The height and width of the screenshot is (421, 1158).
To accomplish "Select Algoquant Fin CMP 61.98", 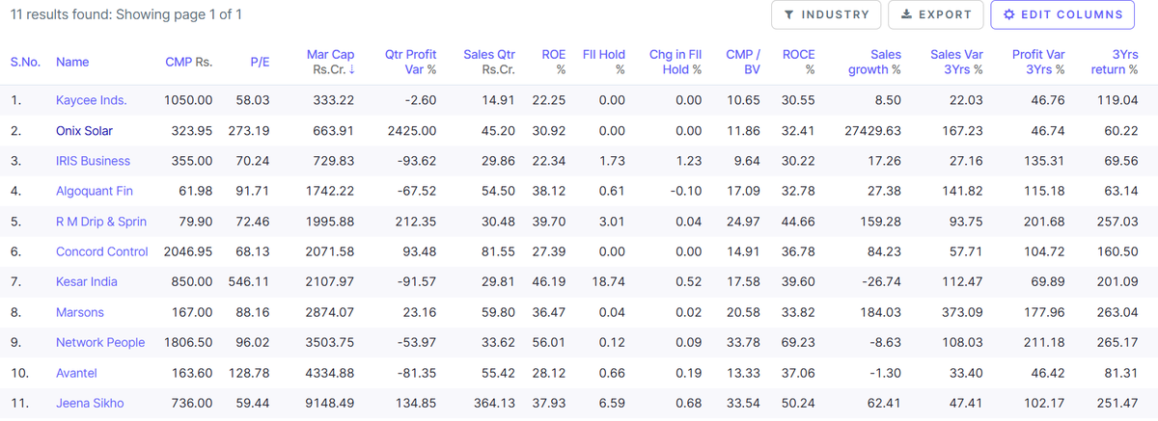I will click(196, 191).
